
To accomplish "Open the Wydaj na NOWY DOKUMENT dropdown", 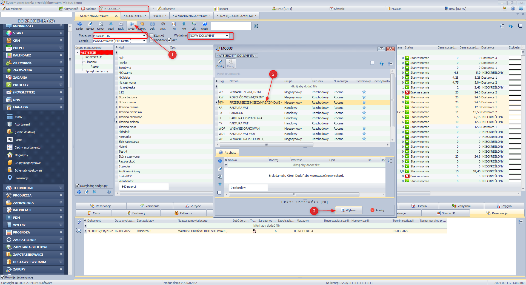I will tap(227, 36).
